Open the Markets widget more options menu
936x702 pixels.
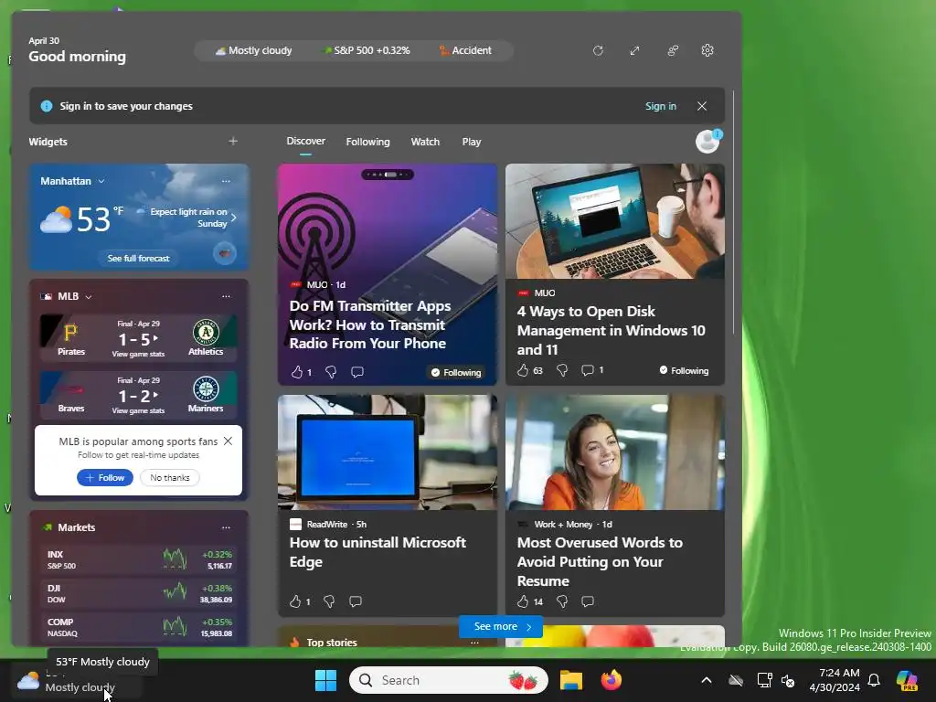[x=226, y=527]
